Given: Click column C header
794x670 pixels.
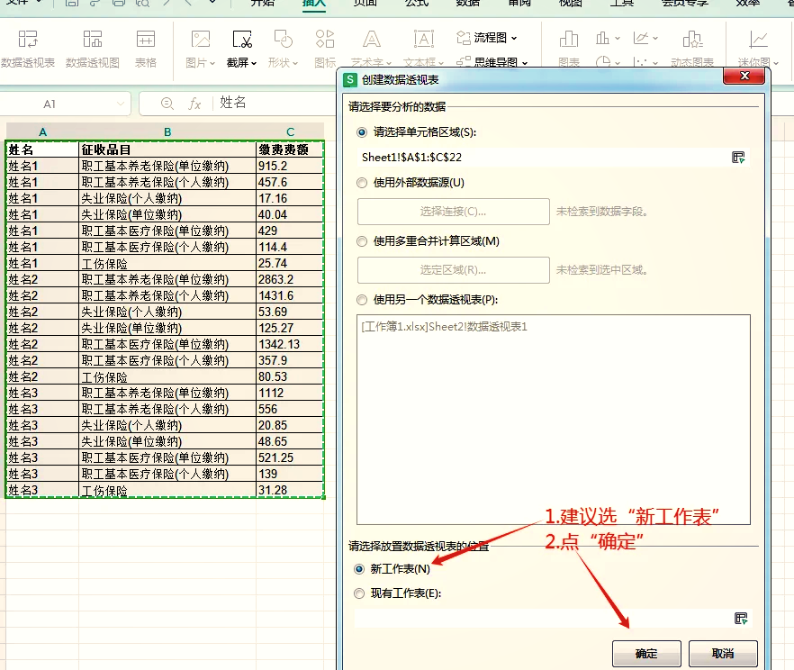Looking at the screenshot, I should click(x=290, y=132).
